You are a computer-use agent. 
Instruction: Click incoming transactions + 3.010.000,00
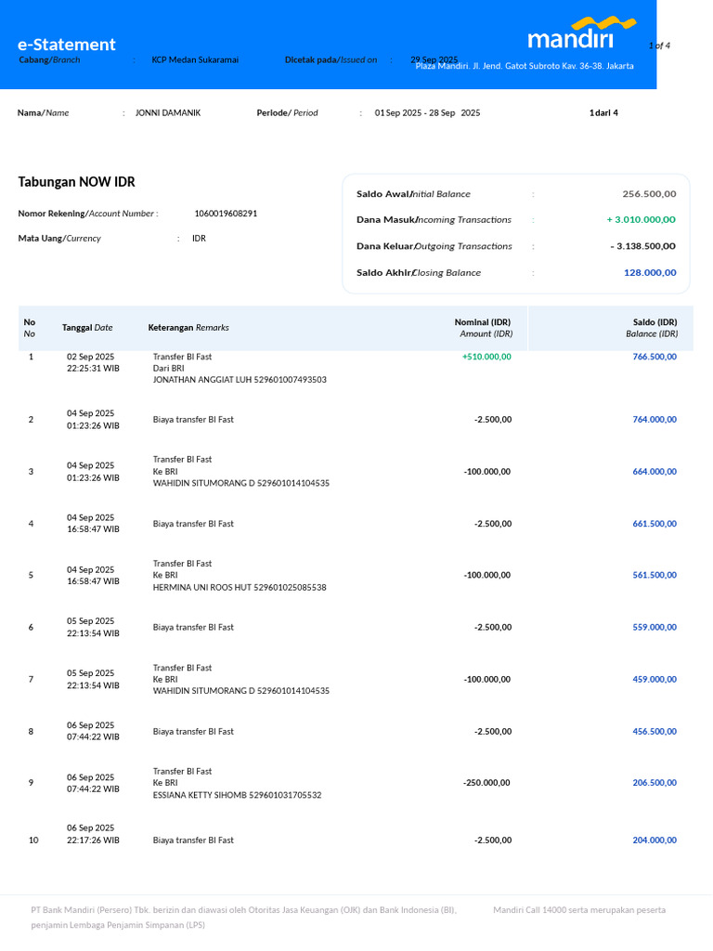coord(642,219)
